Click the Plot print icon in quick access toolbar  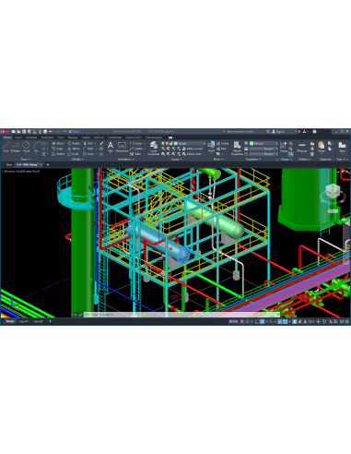tap(45, 132)
